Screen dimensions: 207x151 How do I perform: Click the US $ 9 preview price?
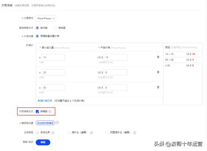coord(190,60)
